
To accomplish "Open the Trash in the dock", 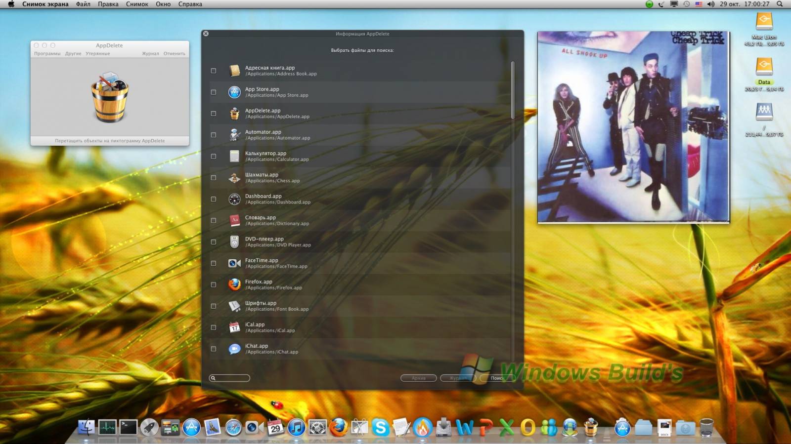I will pyautogui.click(x=707, y=427).
